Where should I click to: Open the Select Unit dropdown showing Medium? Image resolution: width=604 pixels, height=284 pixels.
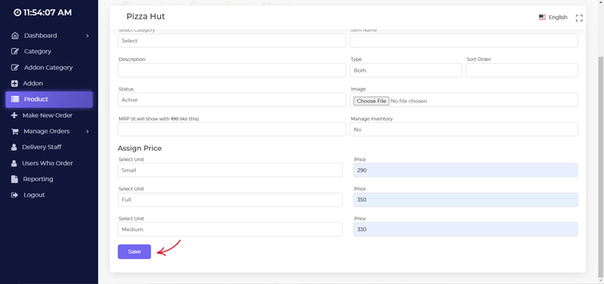click(x=230, y=230)
